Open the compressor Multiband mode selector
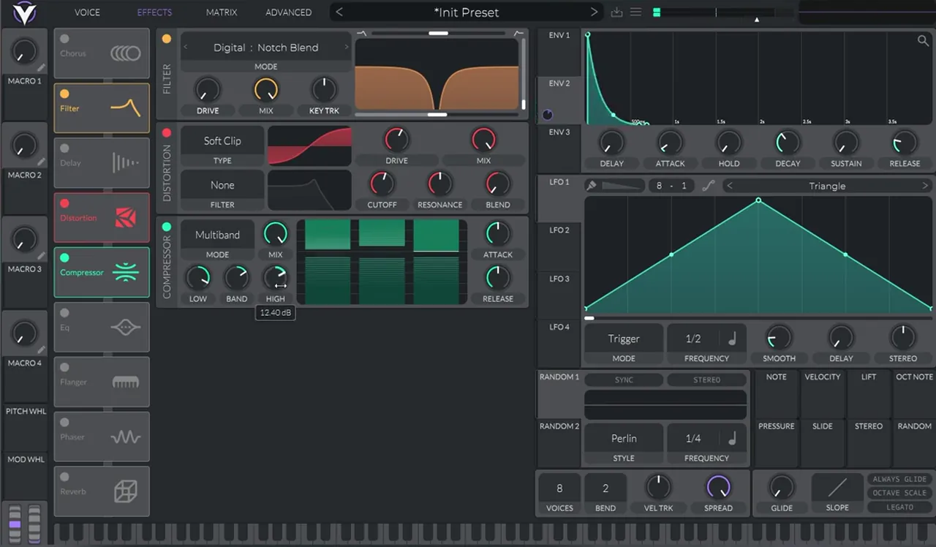 pos(217,235)
